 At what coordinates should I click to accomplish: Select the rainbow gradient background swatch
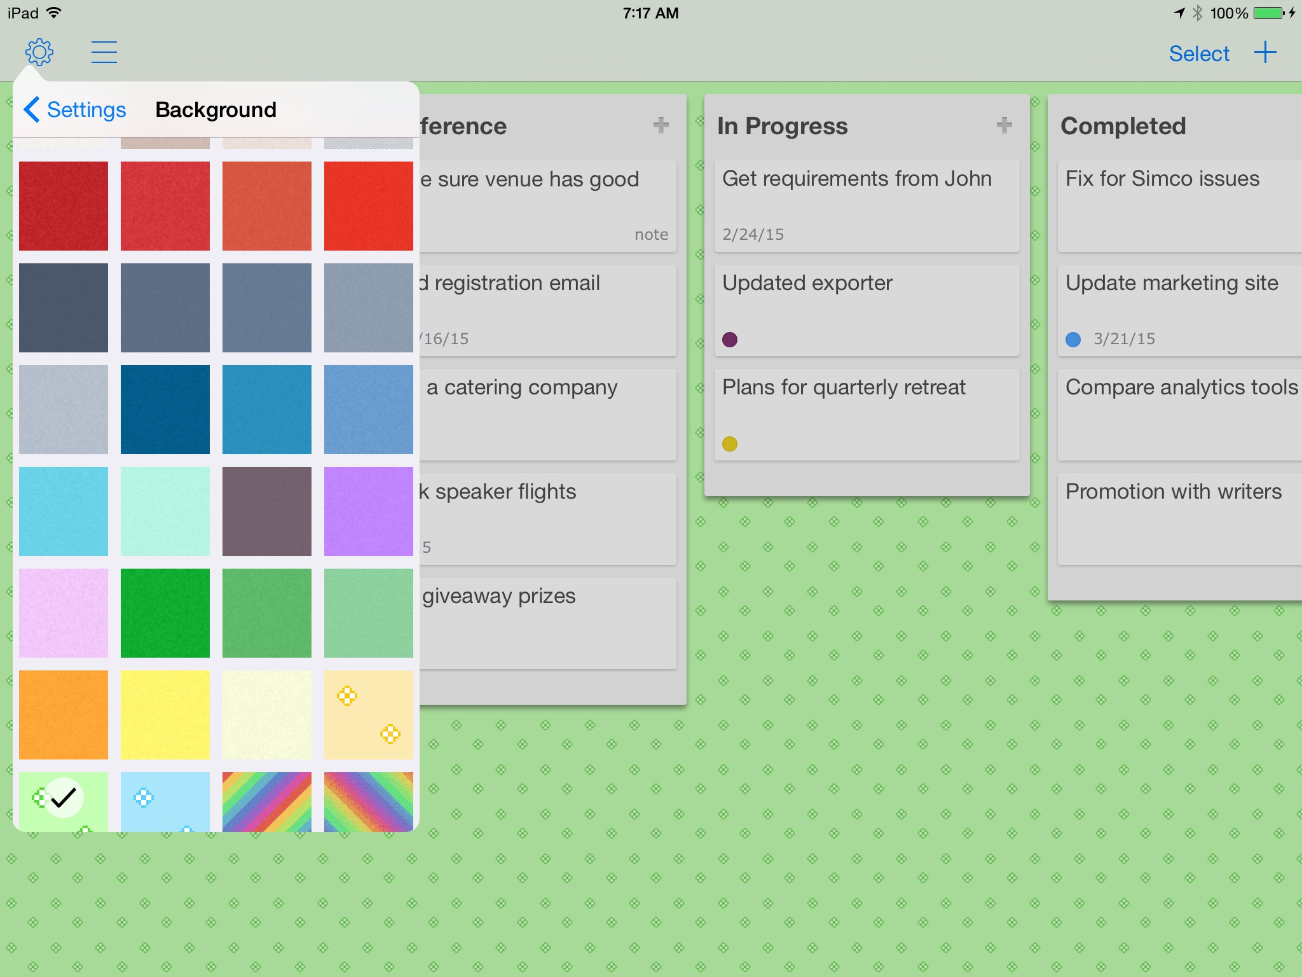266,803
